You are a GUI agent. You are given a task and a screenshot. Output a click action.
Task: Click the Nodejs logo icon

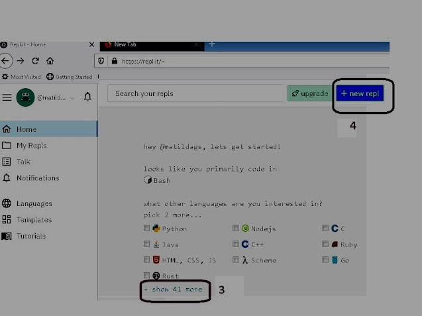point(245,229)
